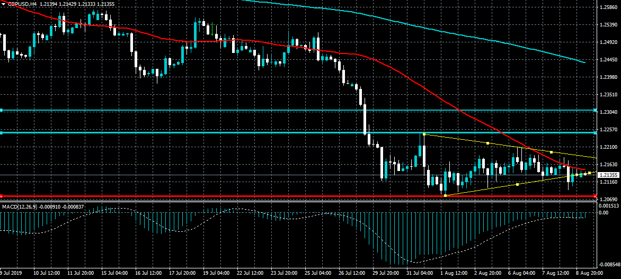This screenshot has width=621, height=279.
Task: Click the 1.22100 price axis label
Action: (x=609, y=147)
